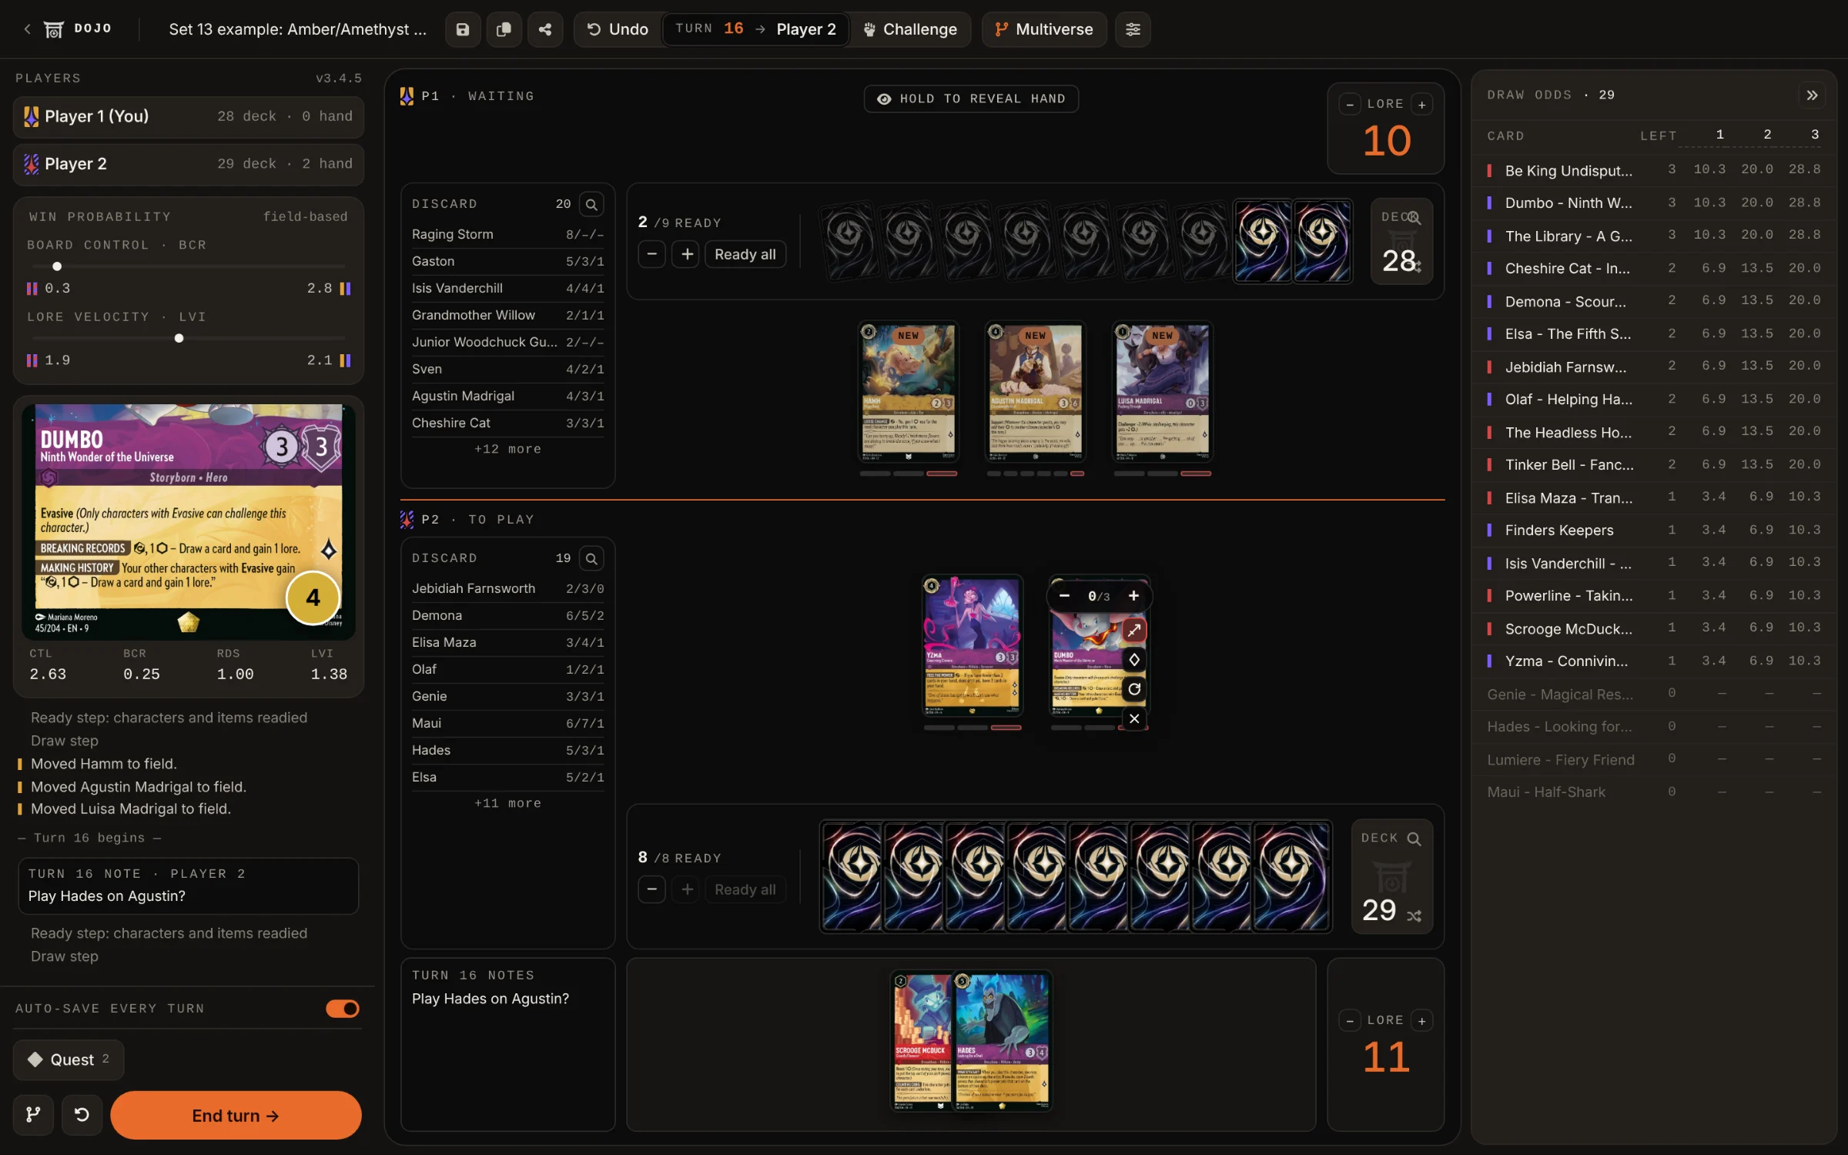Collapse the Draw Odds panel chevrons
Viewport: 1848px width, 1155px height.
click(x=1812, y=95)
